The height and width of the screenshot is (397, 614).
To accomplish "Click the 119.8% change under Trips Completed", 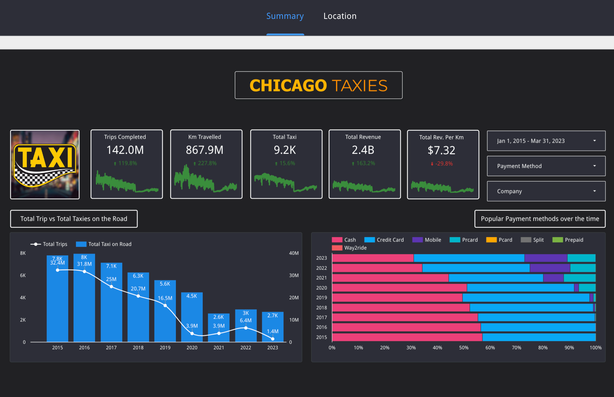I will (125, 163).
